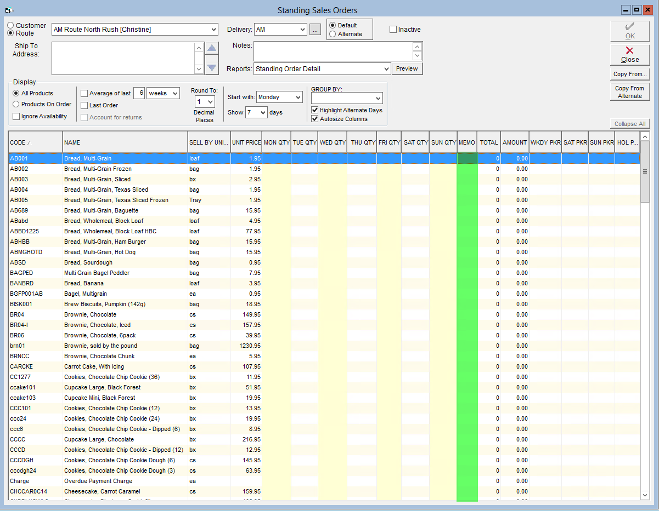Screen dimensions: 659x511
Task: Select the Overdue Payment Charge row
Action: (x=324, y=481)
